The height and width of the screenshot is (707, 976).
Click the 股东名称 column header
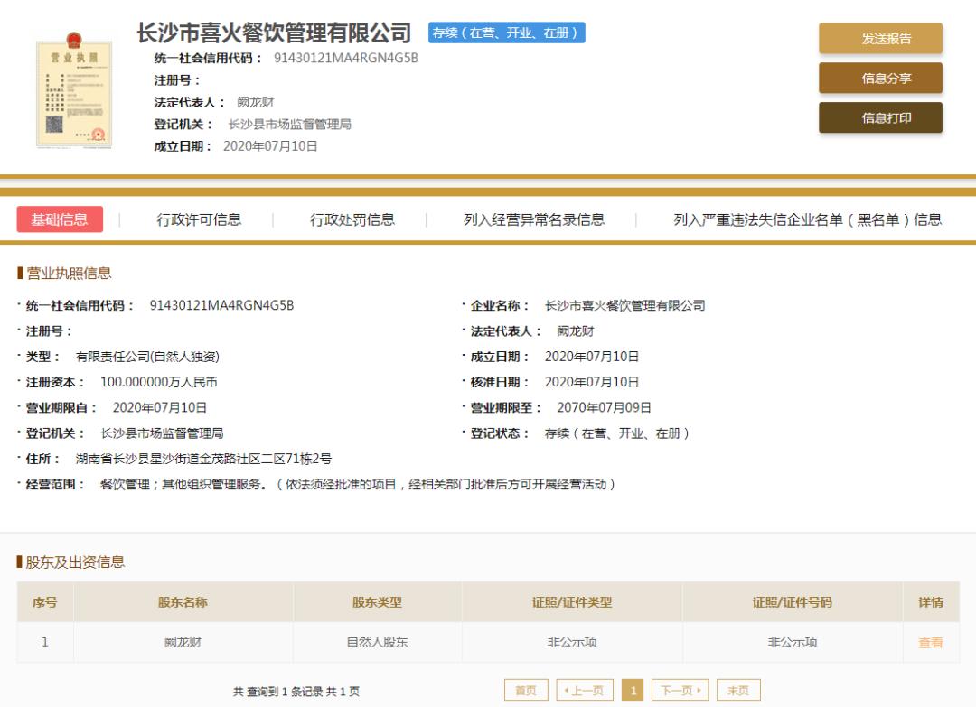183,602
